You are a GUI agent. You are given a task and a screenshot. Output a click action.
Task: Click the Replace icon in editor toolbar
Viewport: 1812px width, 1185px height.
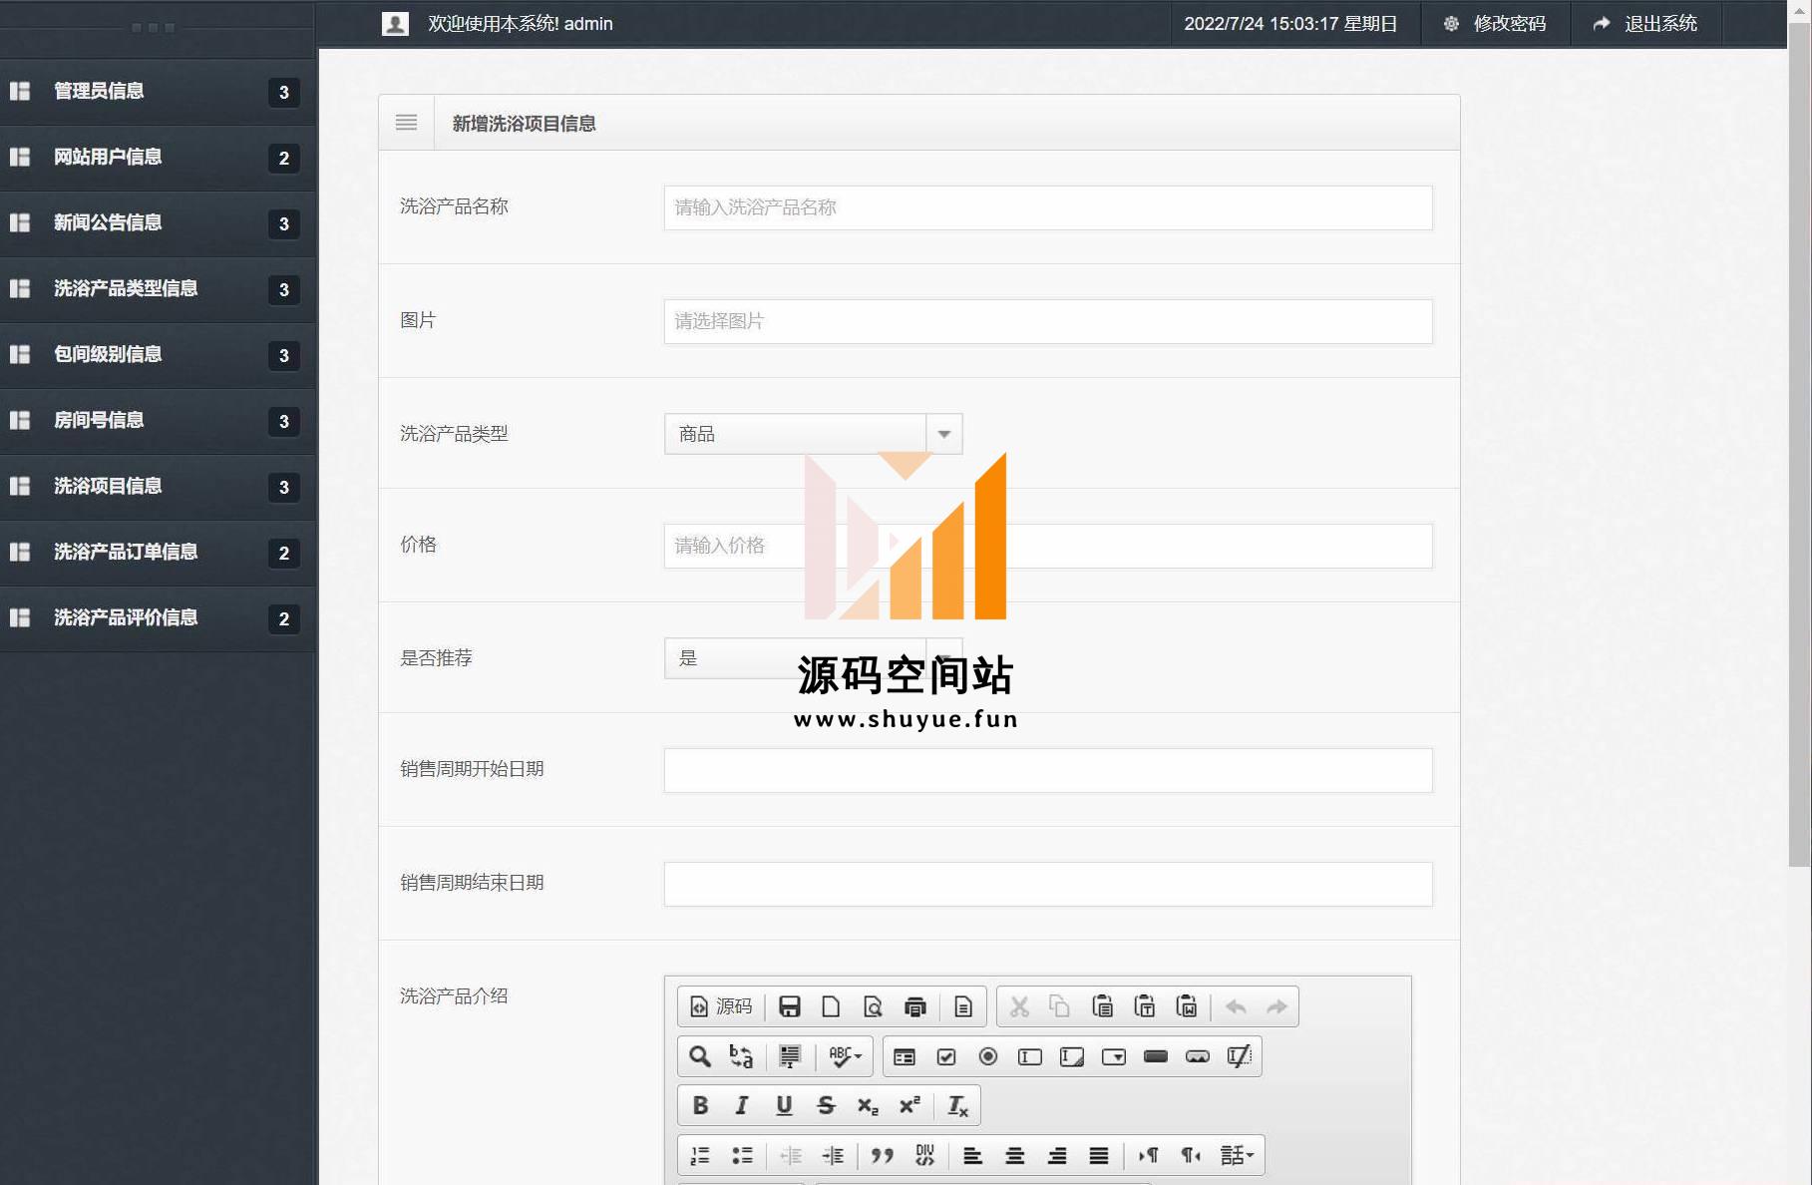coord(741,1056)
